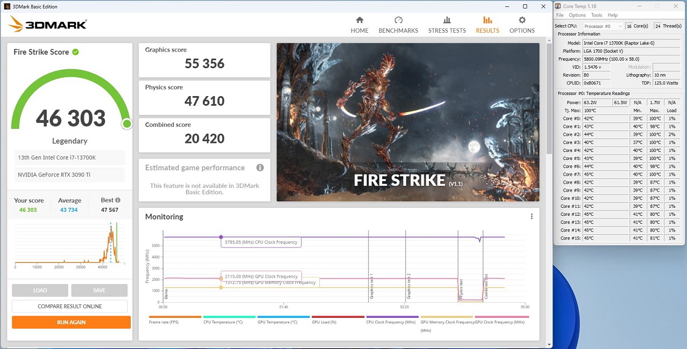Click the Tj. Max value 100°C
The width and height of the screenshot is (687, 349).
(x=605, y=111)
